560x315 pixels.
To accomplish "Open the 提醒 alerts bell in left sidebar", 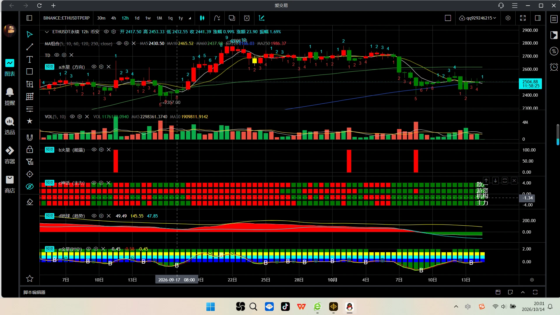I will tap(10, 97).
